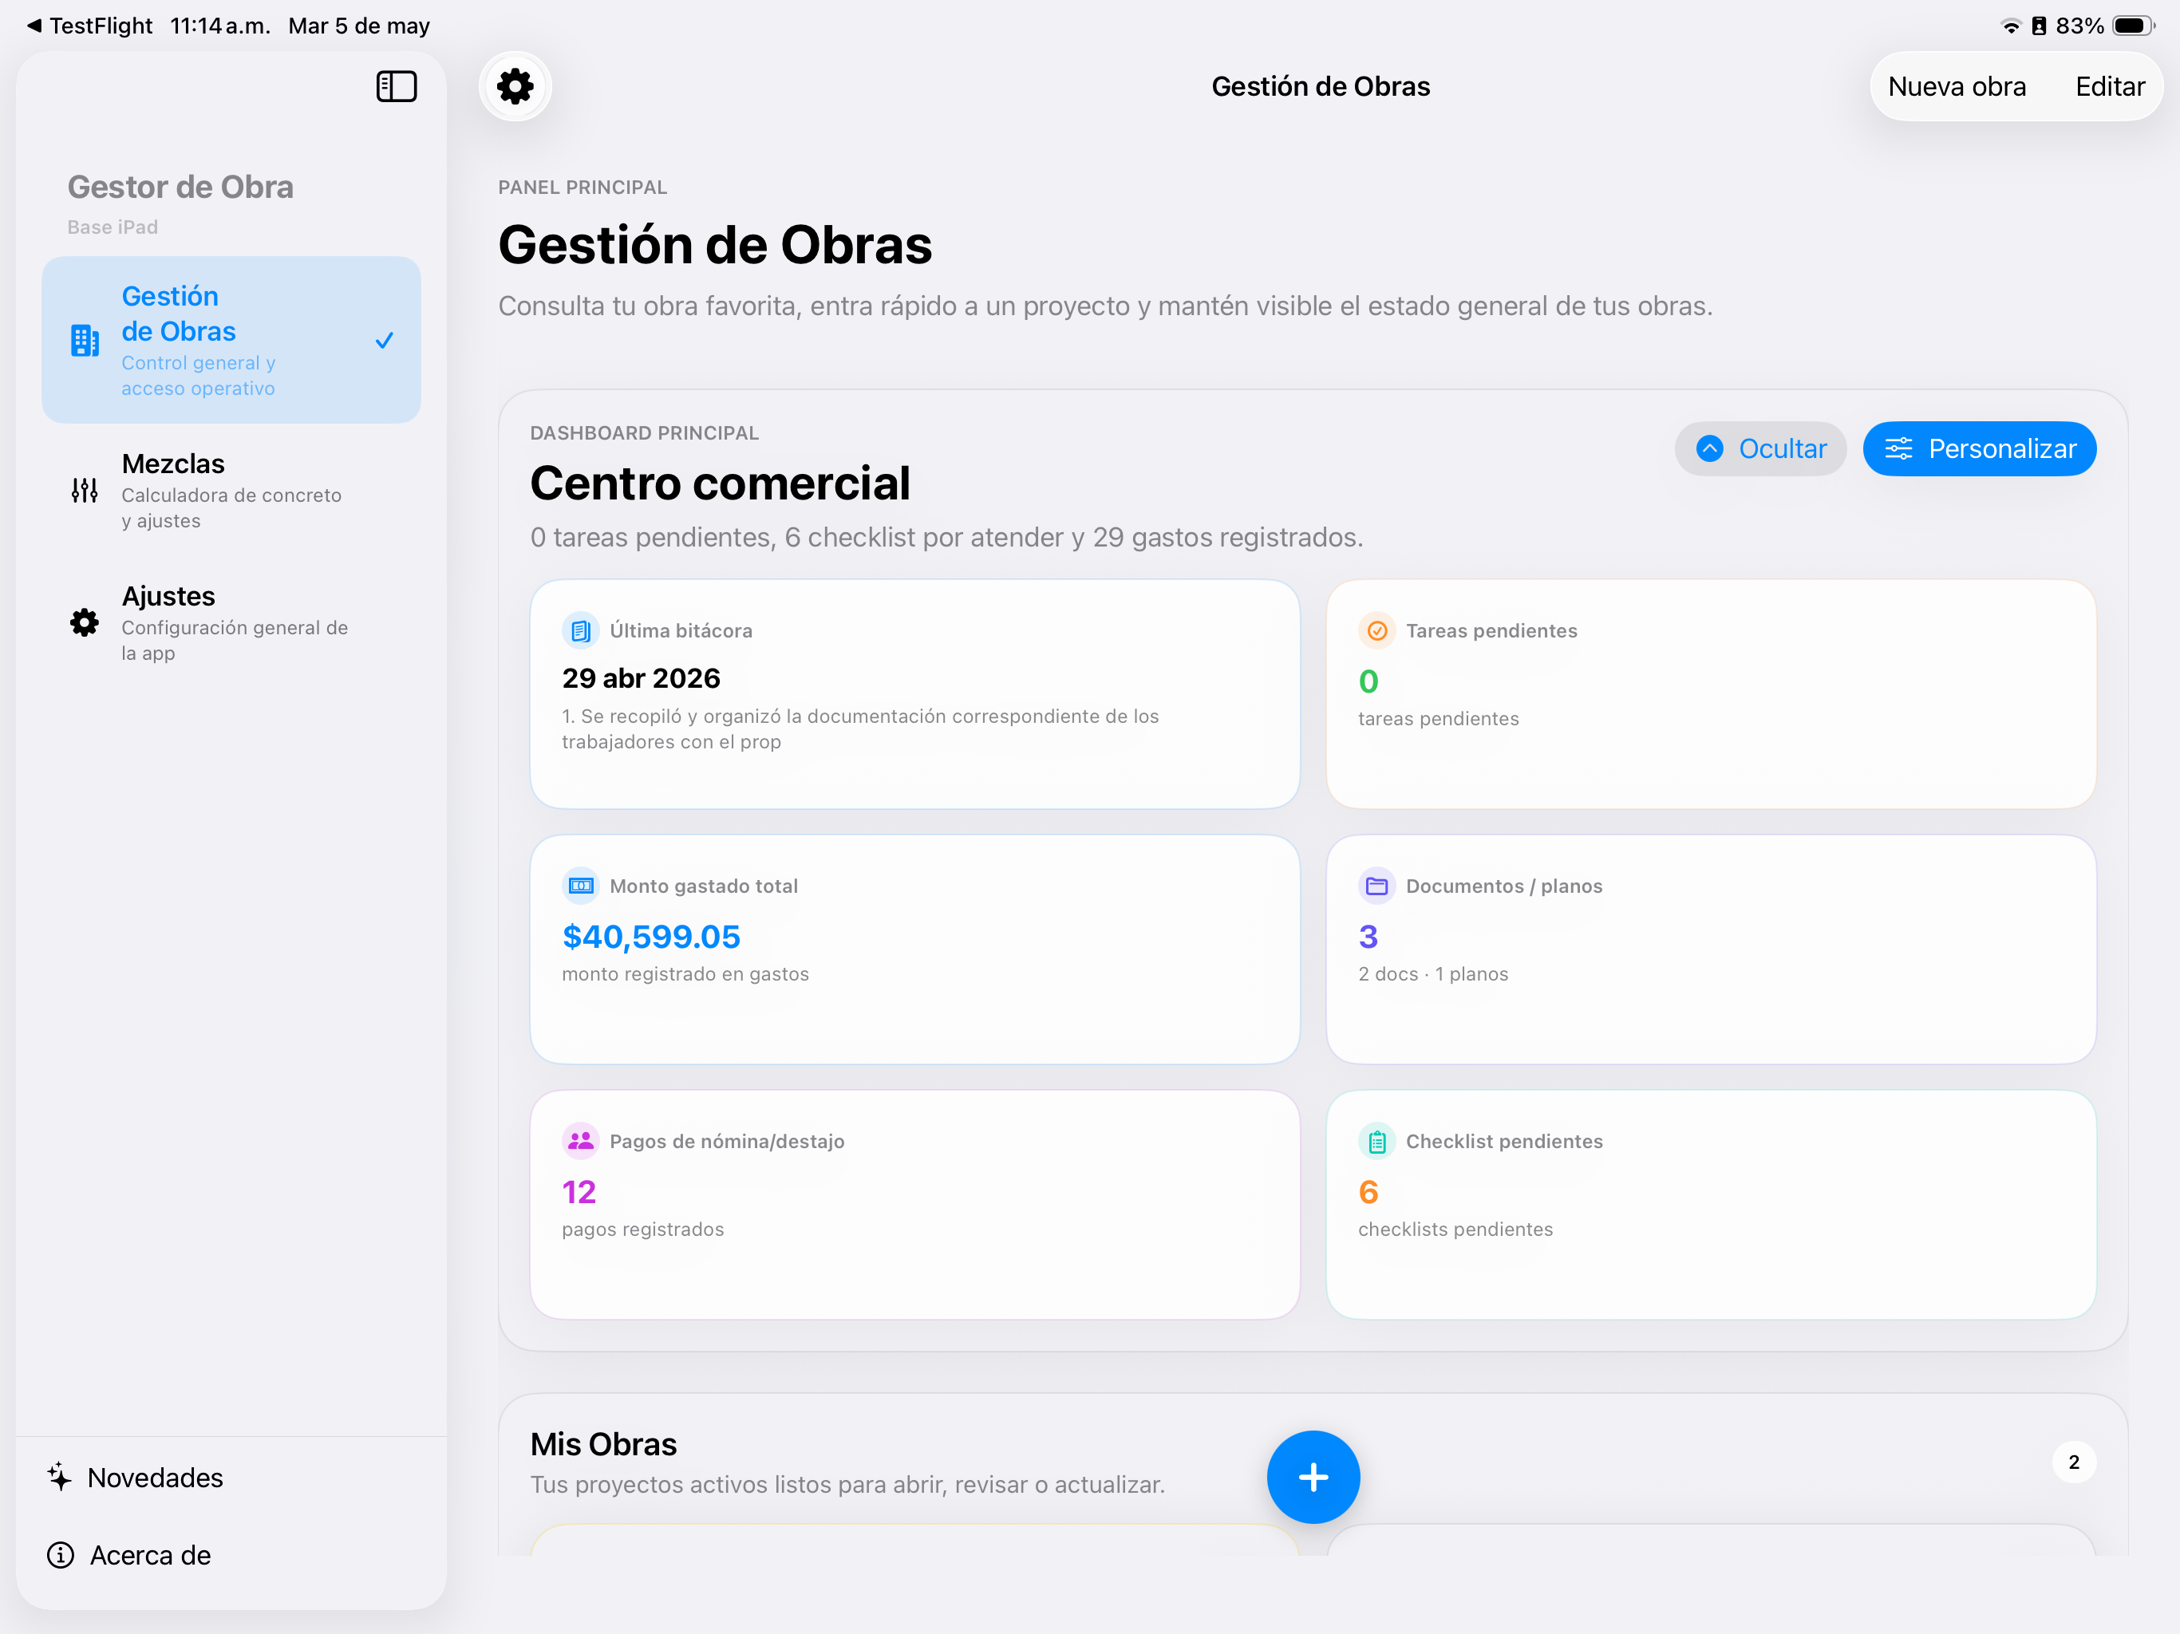Select Gestión de Obras in the sidebar
The image size is (2180, 1634).
(x=231, y=340)
